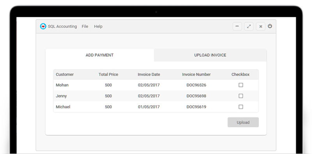312x154 pixels.
Task: Select the customer name Jenny
Action: [x=61, y=96]
